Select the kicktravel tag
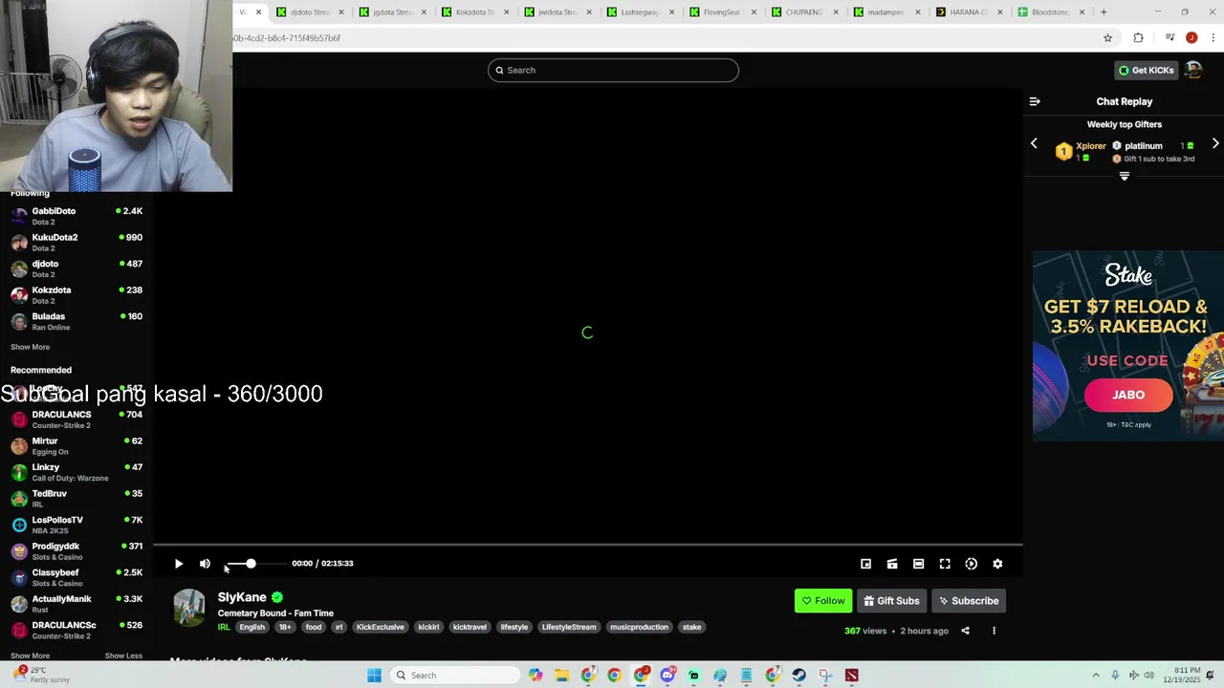 (x=470, y=627)
